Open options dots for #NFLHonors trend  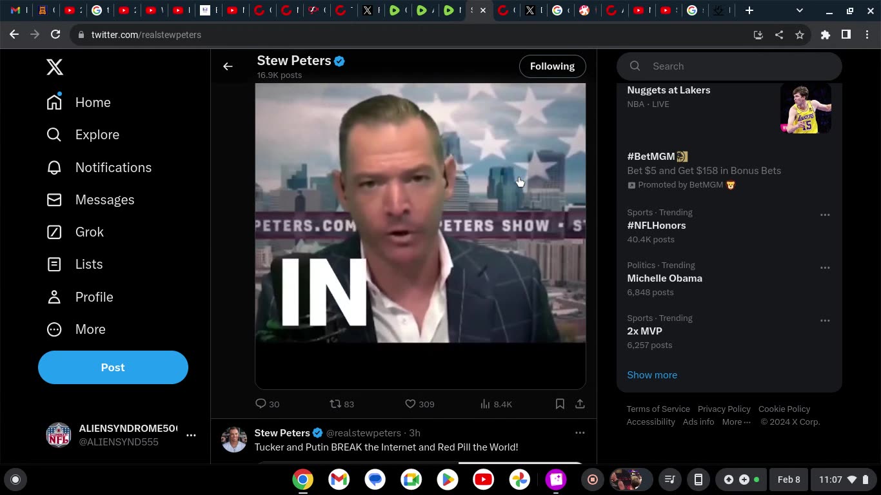point(825,215)
